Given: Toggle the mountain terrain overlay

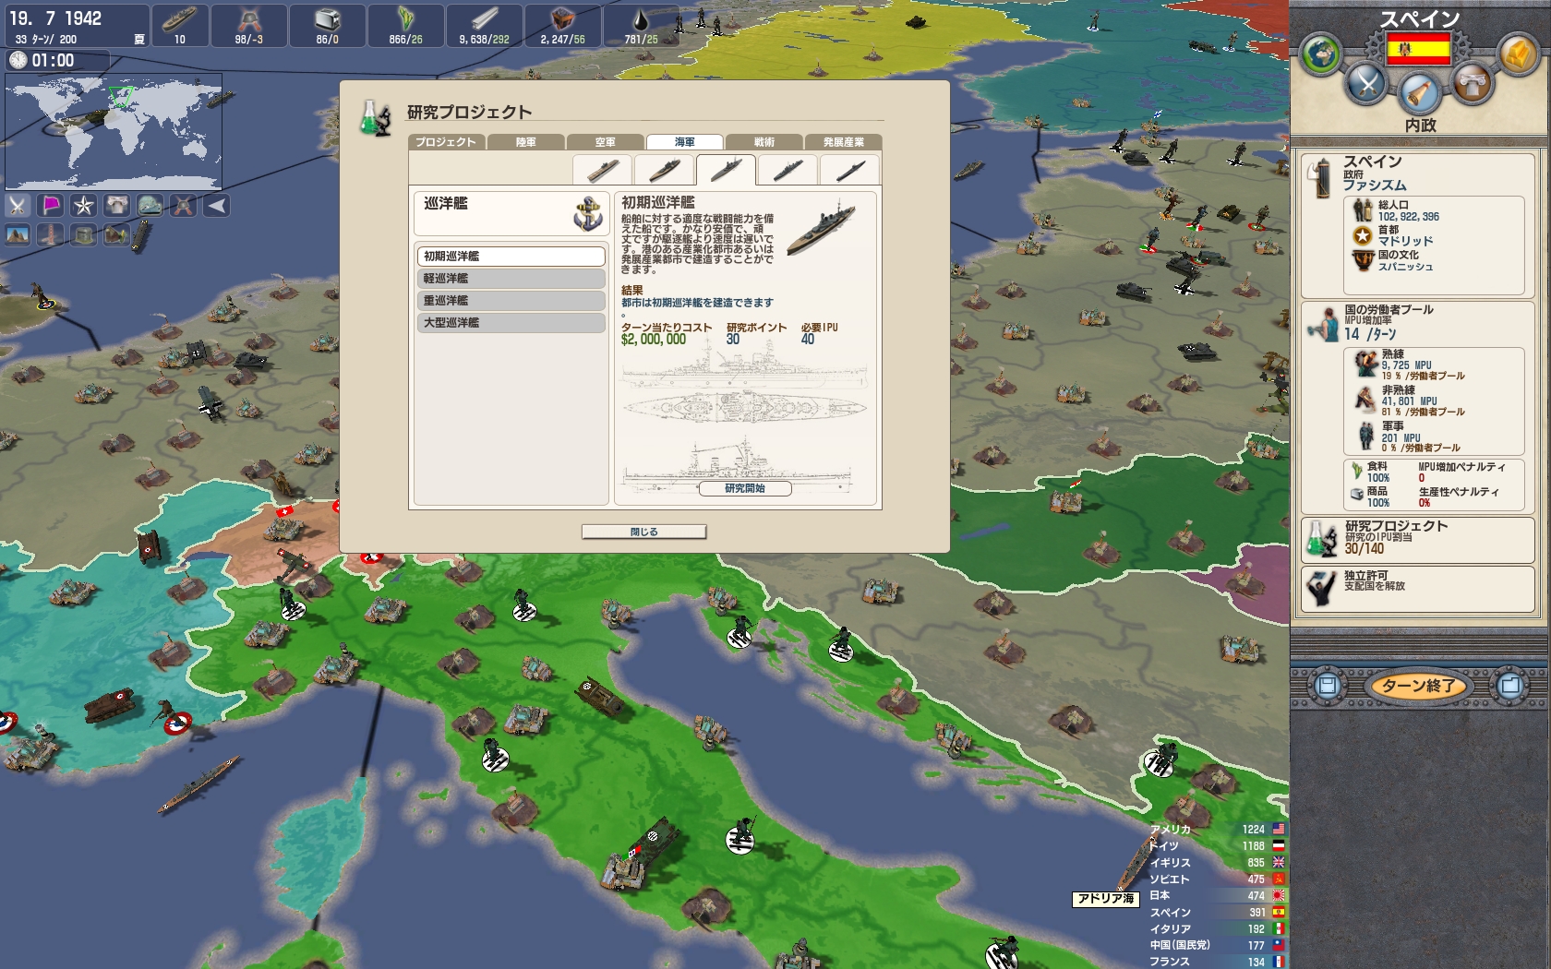Looking at the screenshot, I should pyautogui.click(x=18, y=235).
